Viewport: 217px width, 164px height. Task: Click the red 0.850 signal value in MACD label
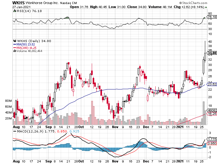[62, 131]
